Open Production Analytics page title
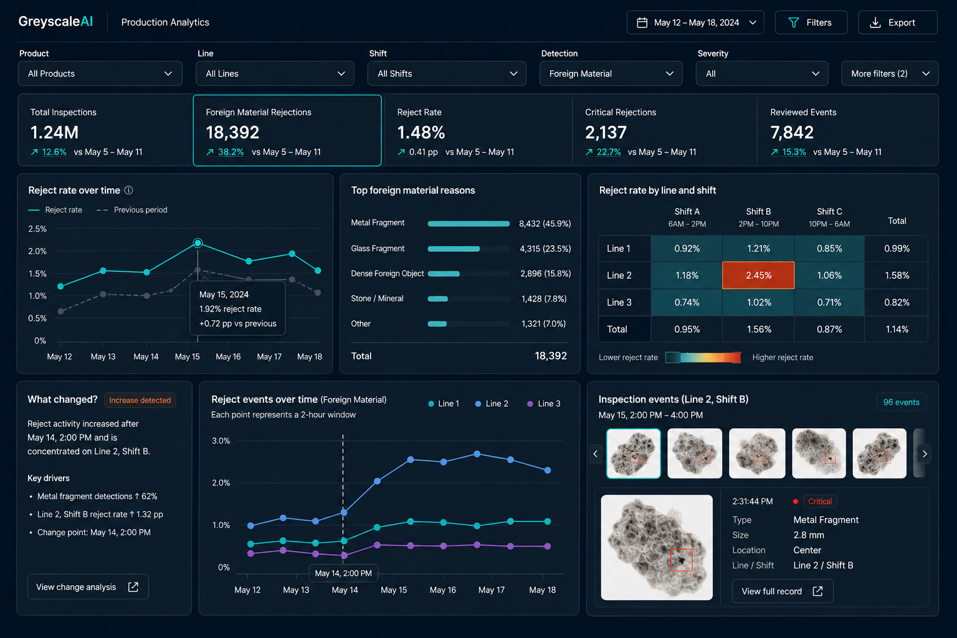 click(x=165, y=22)
